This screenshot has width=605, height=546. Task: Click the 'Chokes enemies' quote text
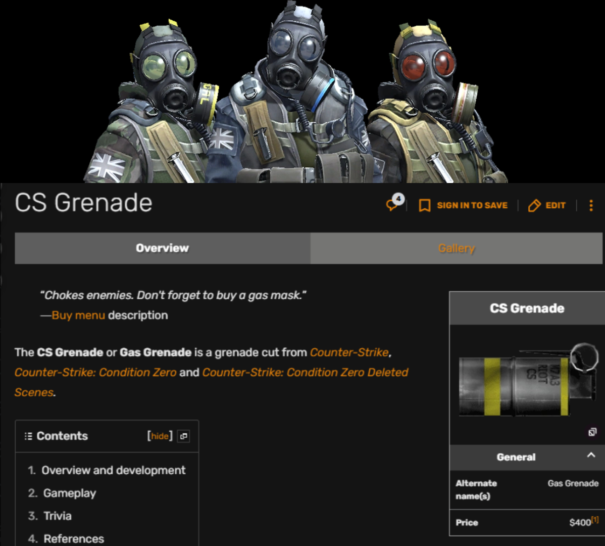[x=173, y=295]
